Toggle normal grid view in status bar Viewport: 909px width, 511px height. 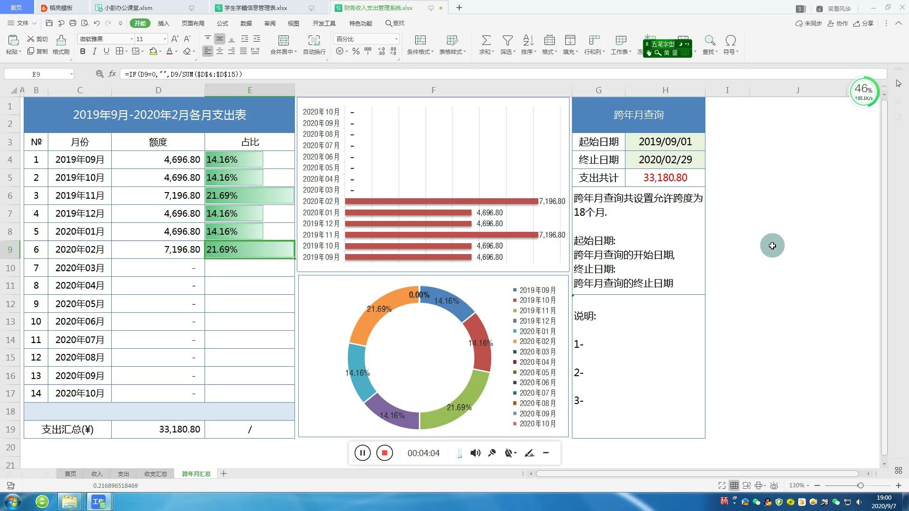click(x=734, y=485)
